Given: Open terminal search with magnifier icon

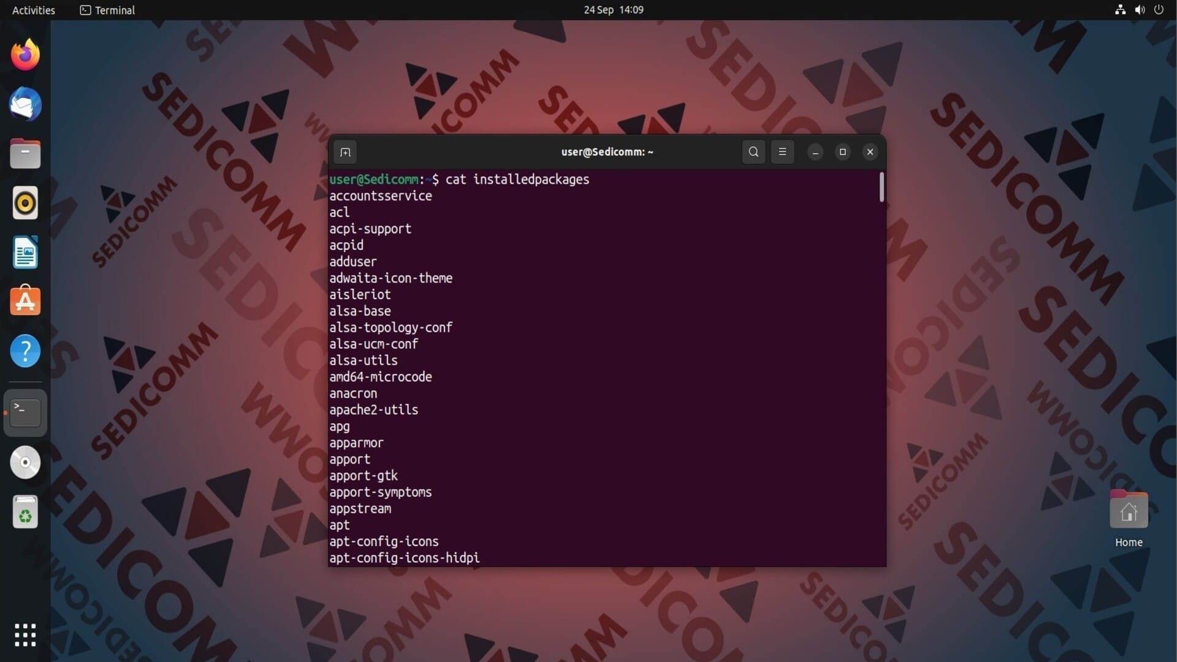Looking at the screenshot, I should (x=753, y=152).
